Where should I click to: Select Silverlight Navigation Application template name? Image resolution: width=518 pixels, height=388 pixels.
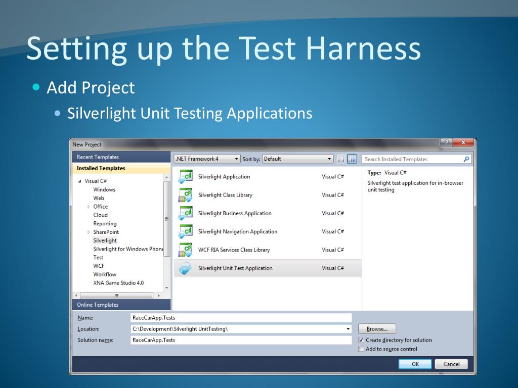(x=238, y=231)
